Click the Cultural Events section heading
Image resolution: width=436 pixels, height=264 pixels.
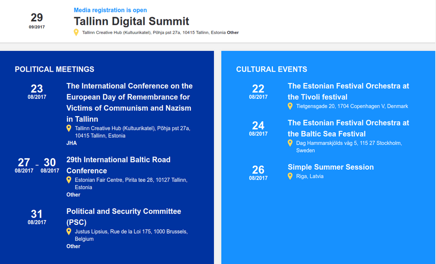(x=272, y=69)
